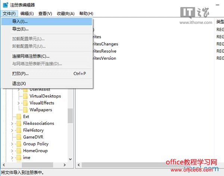Select the HomeGroup key label
Screen dimensions: 224x176
(x=35, y=151)
